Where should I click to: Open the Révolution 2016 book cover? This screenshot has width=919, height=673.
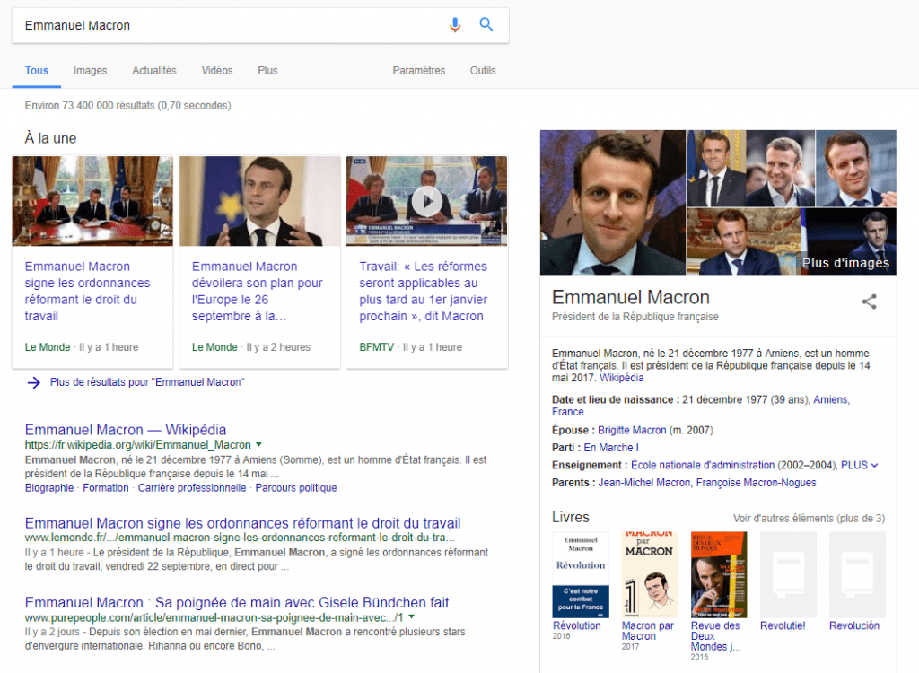581,574
